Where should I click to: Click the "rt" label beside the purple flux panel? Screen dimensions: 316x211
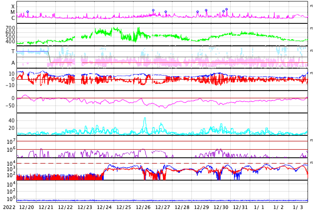pyautogui.click(x=311, y=140)
